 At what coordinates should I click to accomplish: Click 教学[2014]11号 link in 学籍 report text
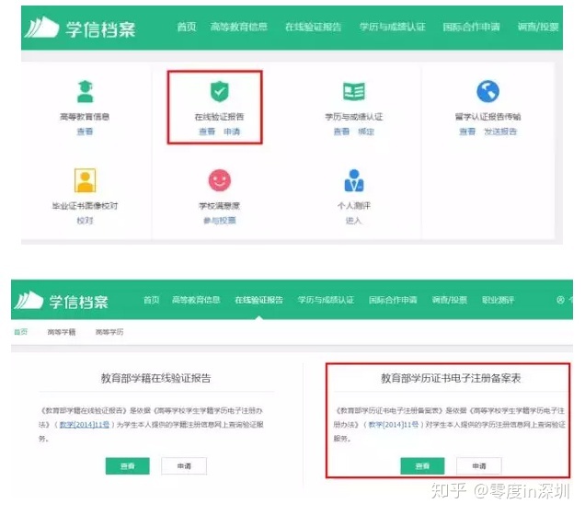85,424
